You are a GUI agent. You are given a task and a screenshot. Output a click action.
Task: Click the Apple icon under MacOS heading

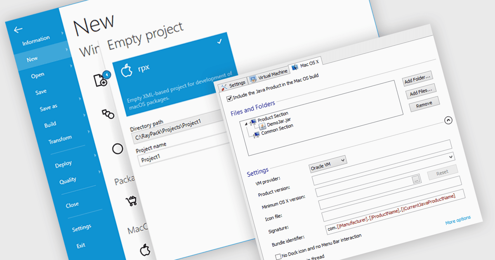(x=144, y=250)
